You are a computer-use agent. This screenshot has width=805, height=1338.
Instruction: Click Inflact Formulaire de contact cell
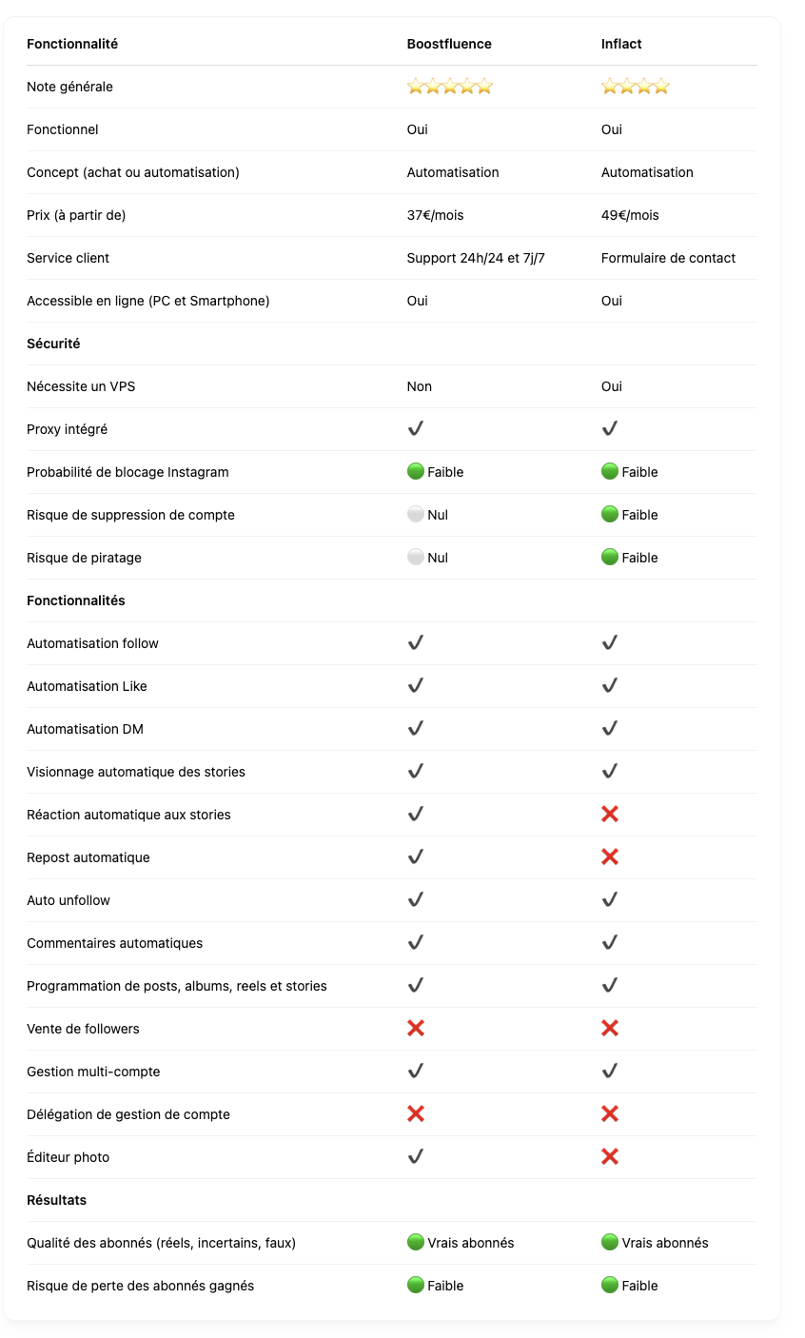[x=668, y=258]
